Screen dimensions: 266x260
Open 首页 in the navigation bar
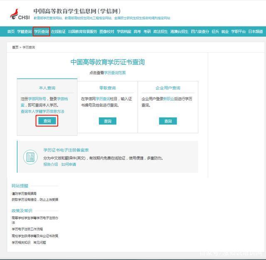tap(11, 32)
